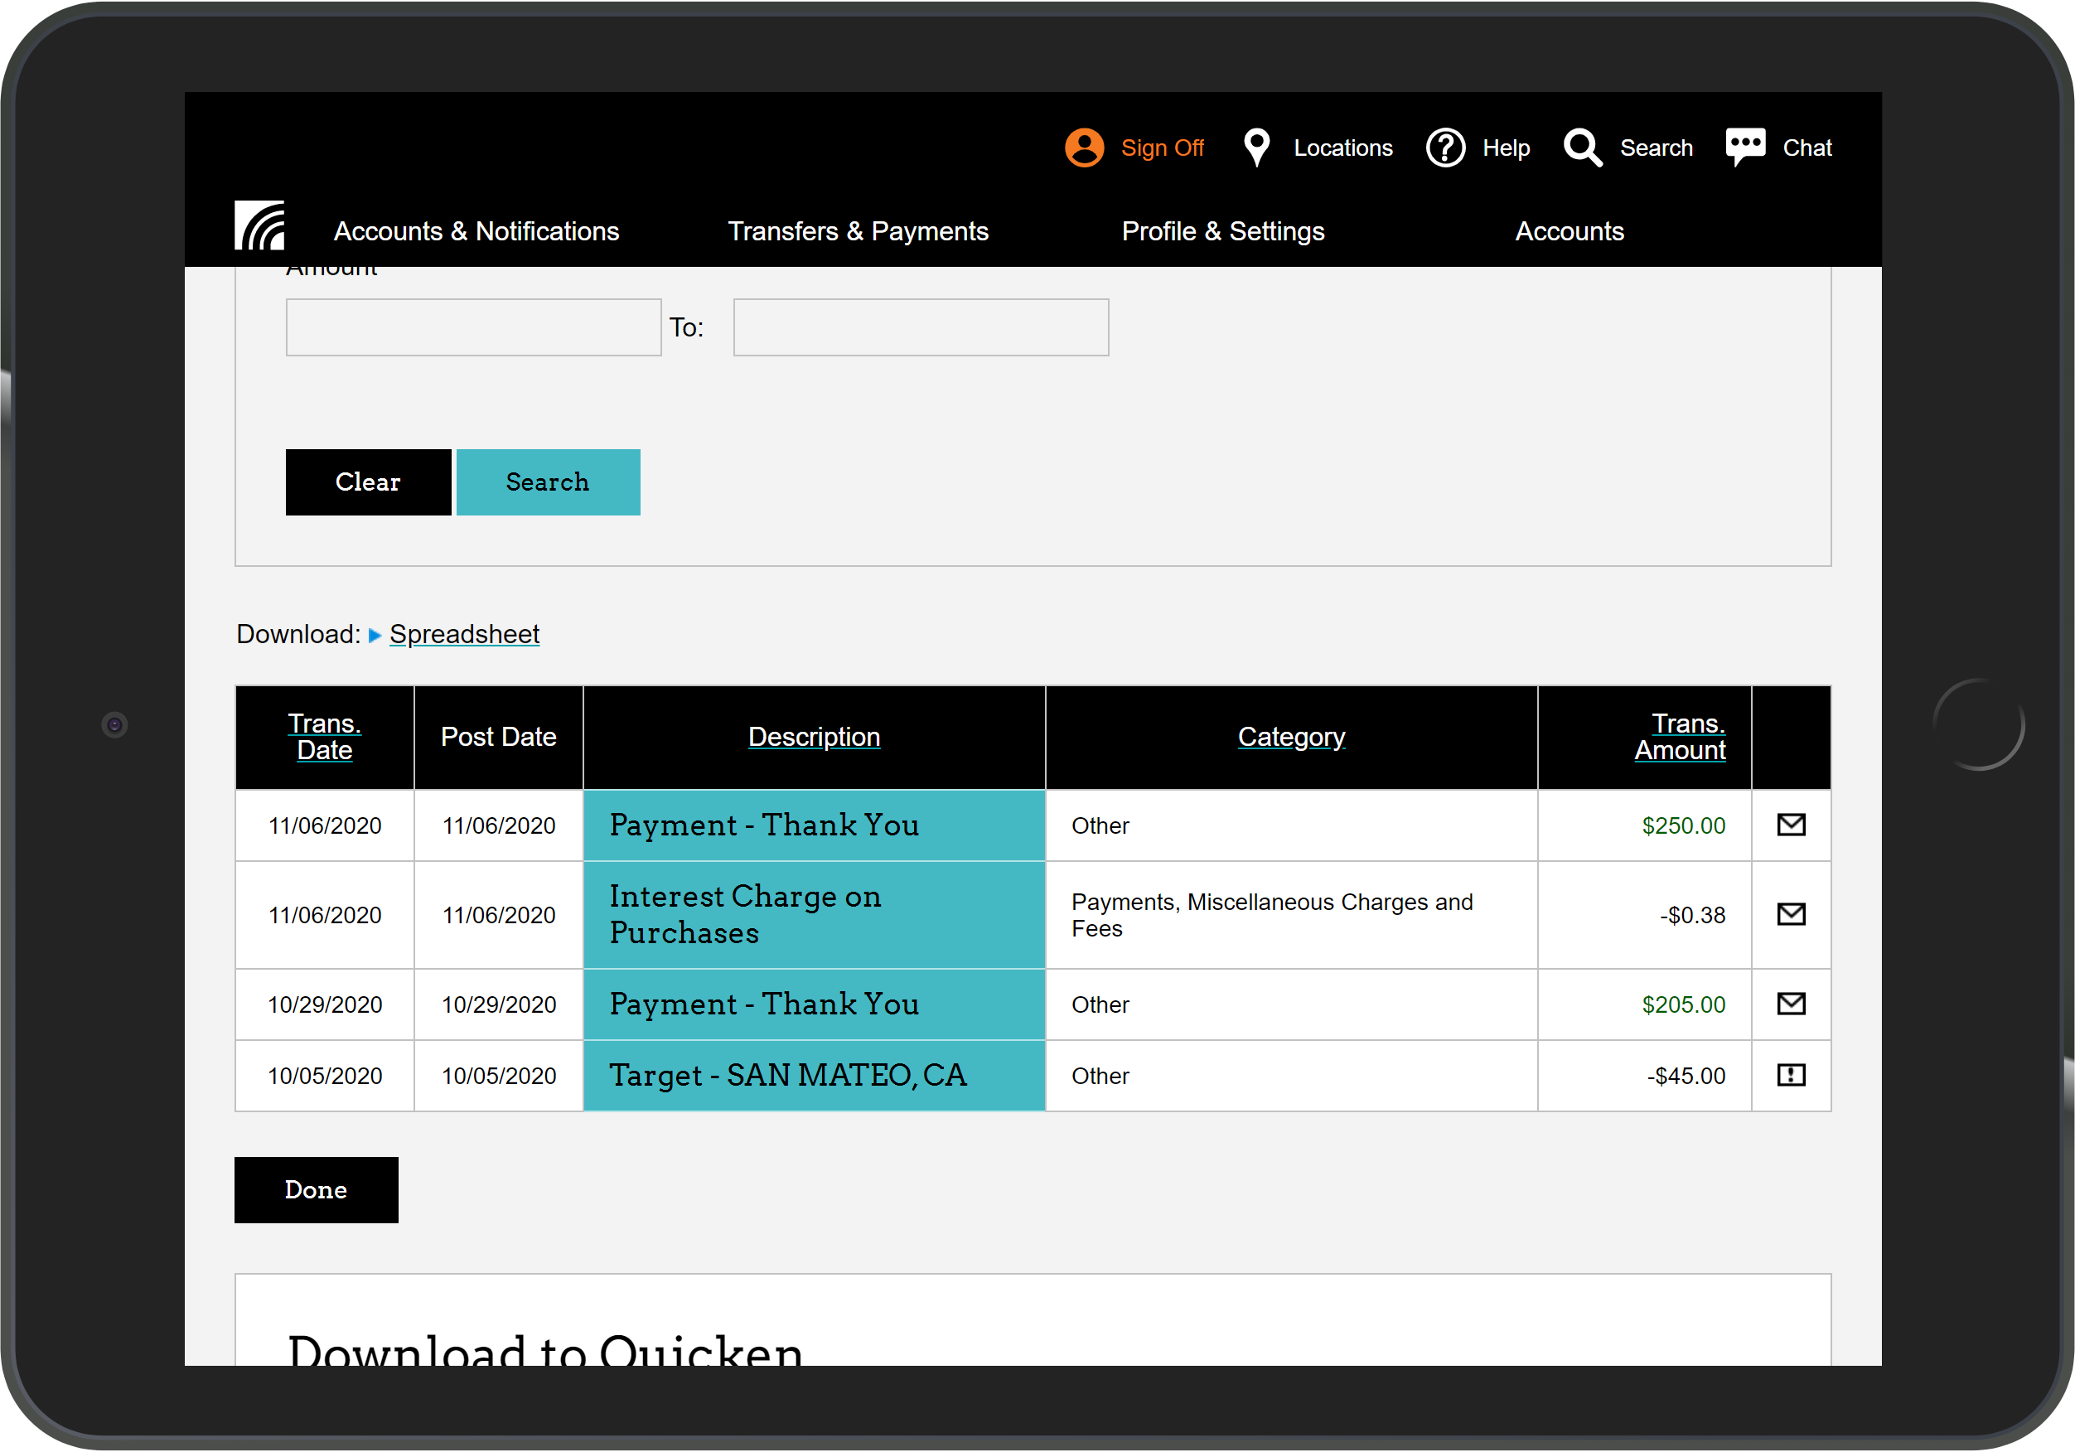This screenshot has height=1452, width=2075.
Task: Click 10/05/2020 transaction date cell
Action: (325, 1076)
